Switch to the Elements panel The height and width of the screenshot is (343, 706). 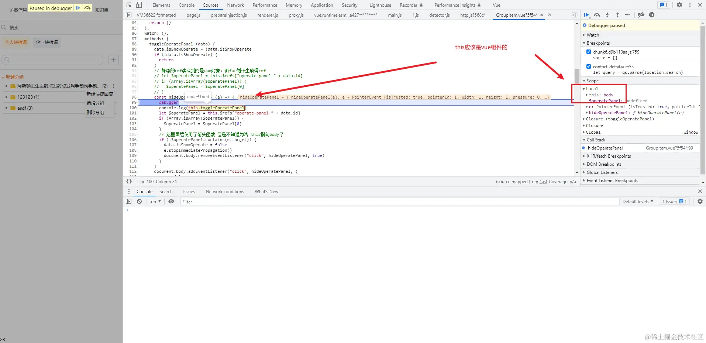[x=161, y=5]
